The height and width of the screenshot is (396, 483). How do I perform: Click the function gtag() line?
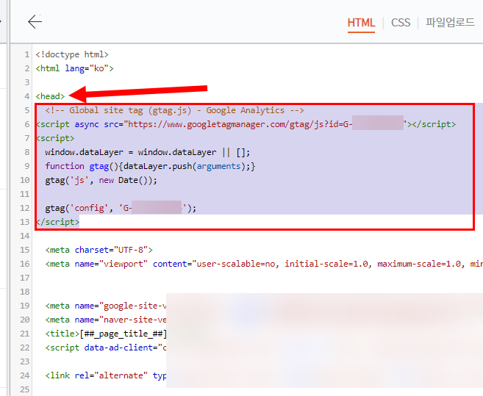(x=150, y=166)
